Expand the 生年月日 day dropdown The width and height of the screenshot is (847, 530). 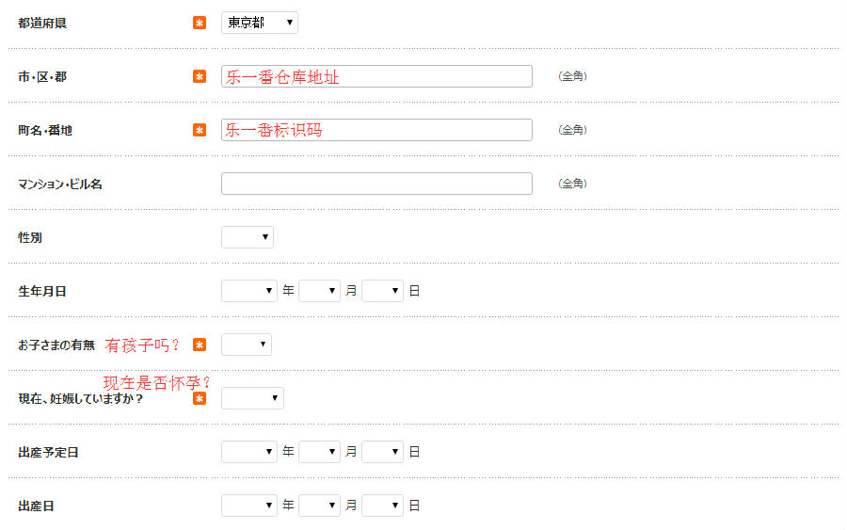(x=382, y=291)
